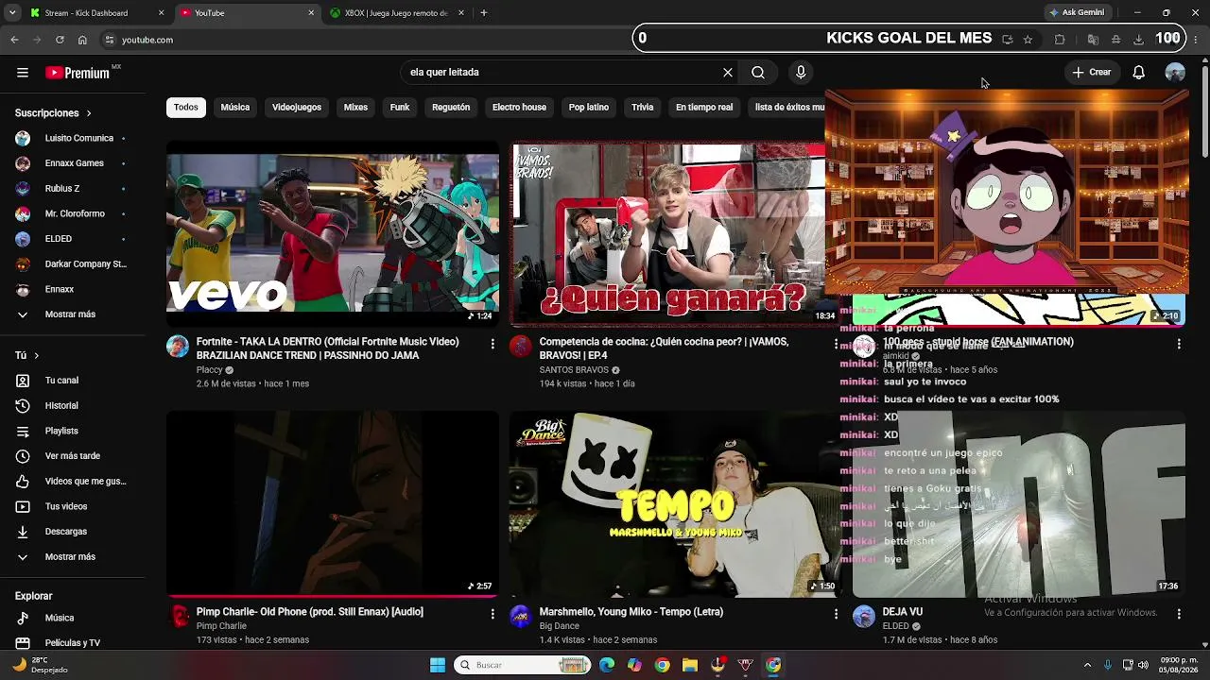1210x680 pixels.
Task: Open more options for Pimp Charlie Old Phone video
Action: (x=493, y=614)
